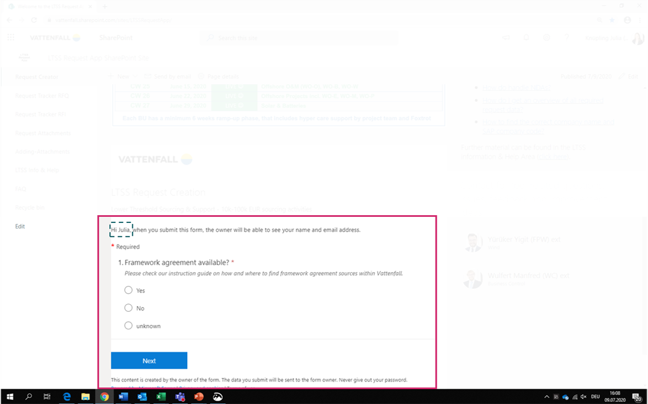Open Request Attachments navigation item

point(43,133)
